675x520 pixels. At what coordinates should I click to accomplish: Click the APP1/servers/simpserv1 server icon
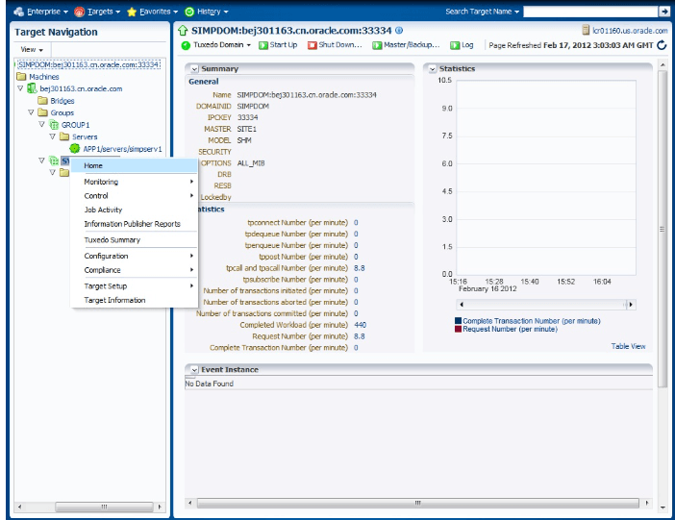pyautogui.click(x=75, y=149)
